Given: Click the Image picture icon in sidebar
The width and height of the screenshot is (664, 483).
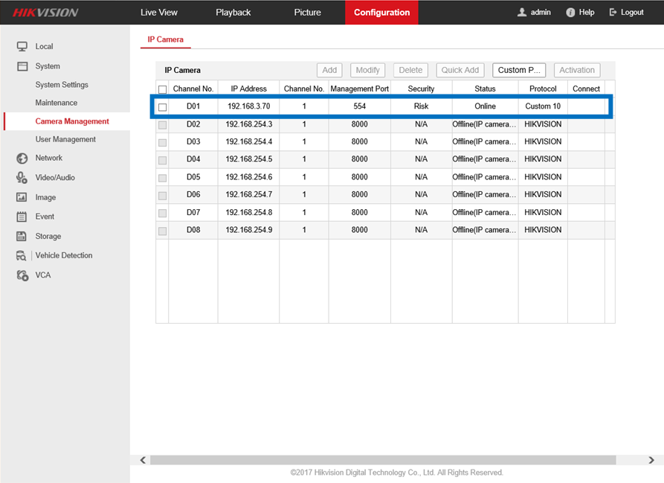Looking at the screenshot, I should pos(22,197).
